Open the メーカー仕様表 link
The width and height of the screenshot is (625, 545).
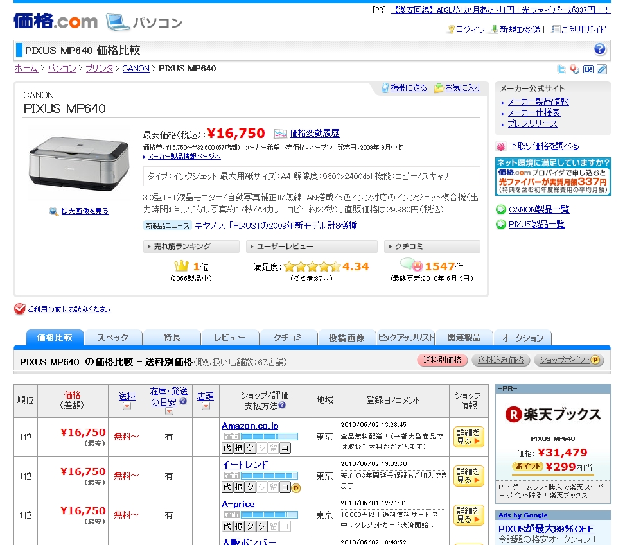coord(534,113)
